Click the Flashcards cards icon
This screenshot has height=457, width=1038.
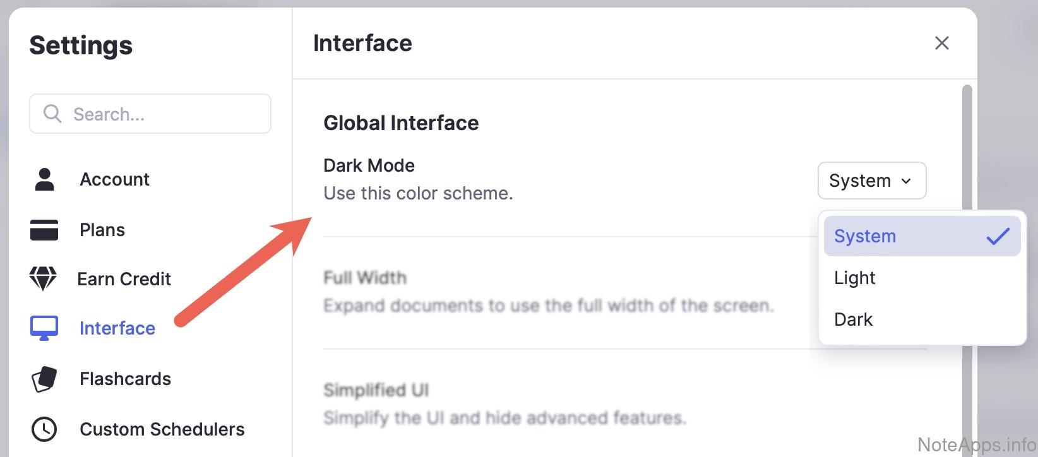tap(44, 379)
